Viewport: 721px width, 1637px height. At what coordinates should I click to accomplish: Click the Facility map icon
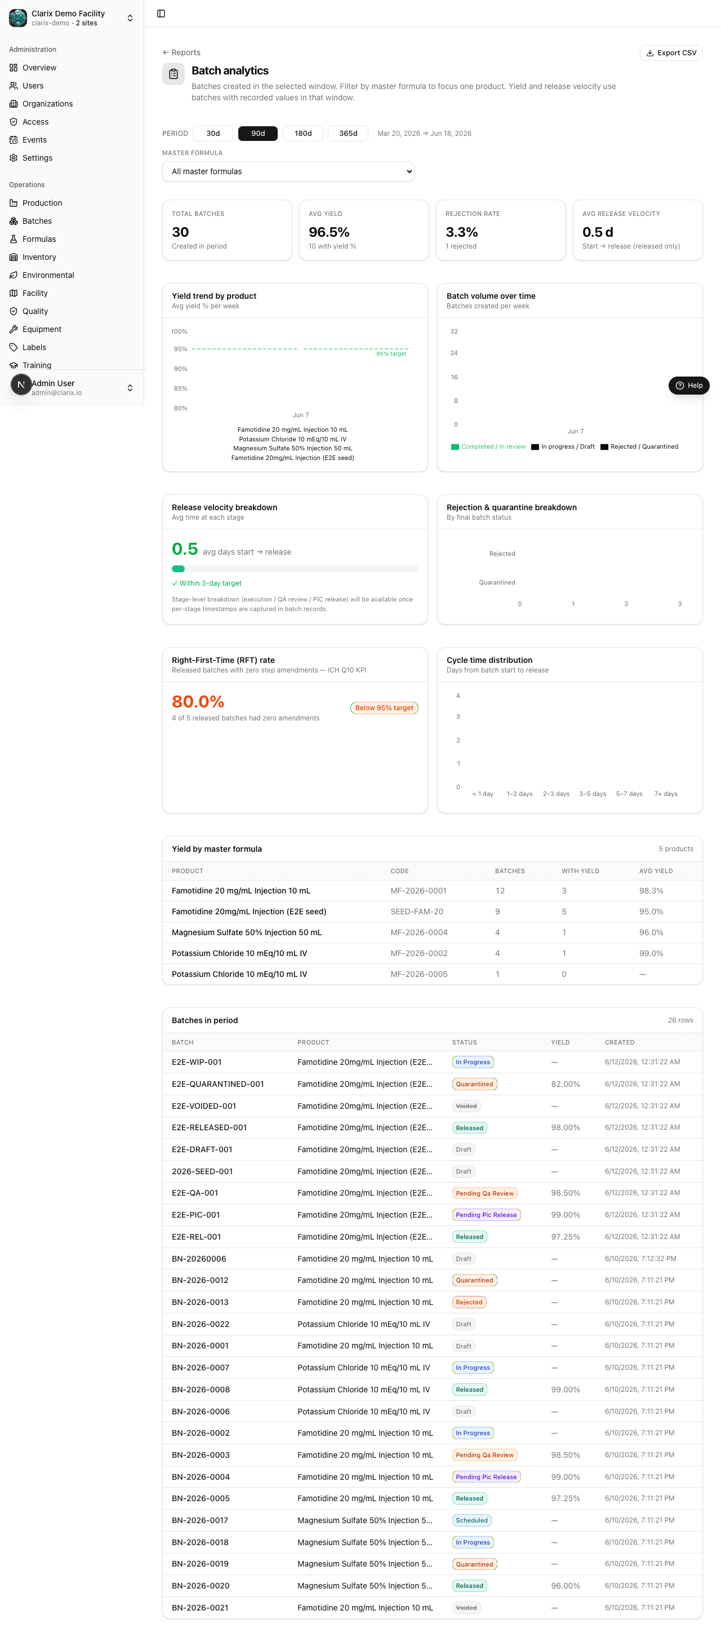[14, 293]
